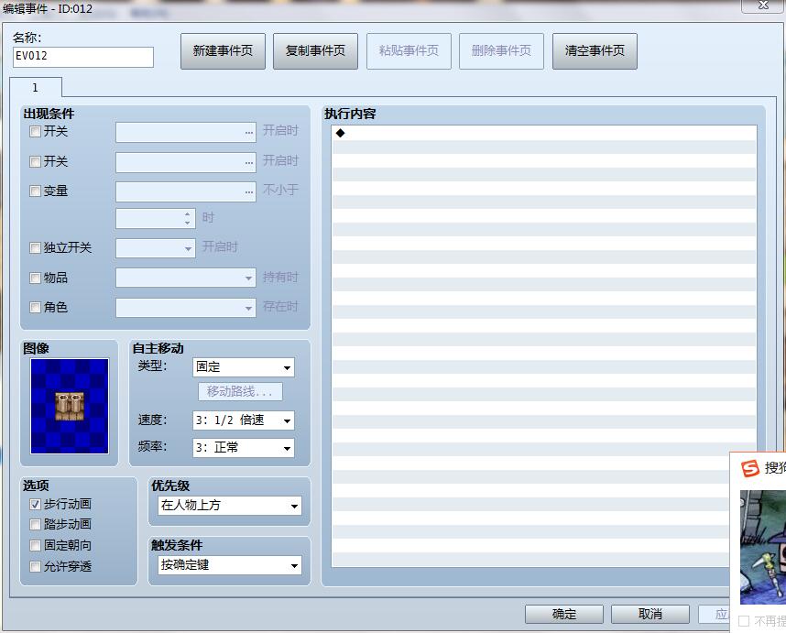This screenshot has height=633, width=786.
Task: Open the 速度 speed dropdown
Action: point(243,420)
